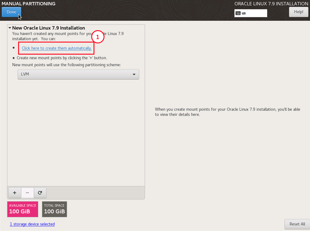
Task: Click the ORACLE LINUX 7.9 INSTALLATION title
Action: [x=271, y=4]
